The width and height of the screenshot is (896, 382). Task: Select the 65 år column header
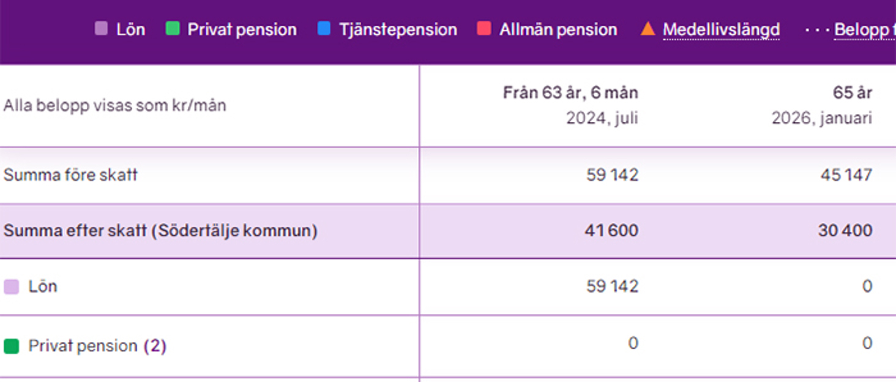pos(852,93)
